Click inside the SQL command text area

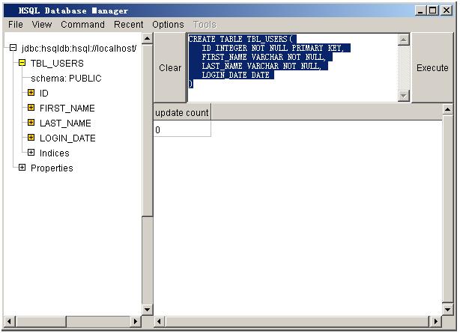point(293,67)
